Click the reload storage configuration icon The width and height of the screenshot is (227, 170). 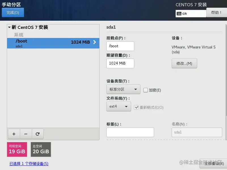pos(38,134)
